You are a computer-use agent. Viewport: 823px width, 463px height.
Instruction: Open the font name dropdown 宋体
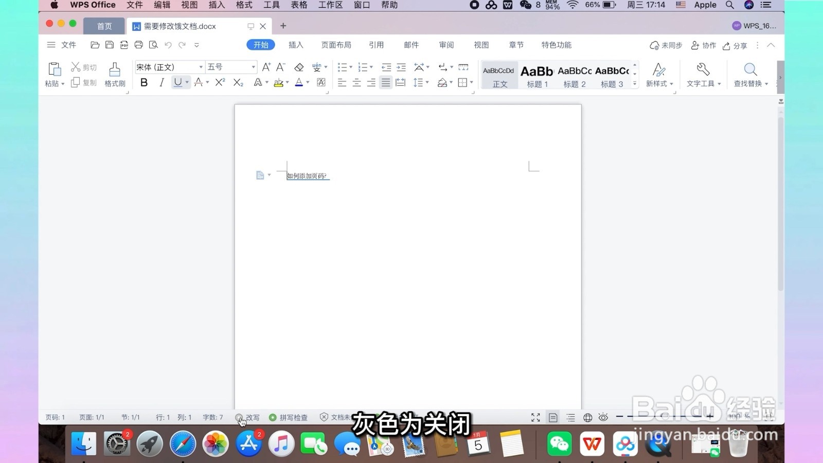(167, 67)
